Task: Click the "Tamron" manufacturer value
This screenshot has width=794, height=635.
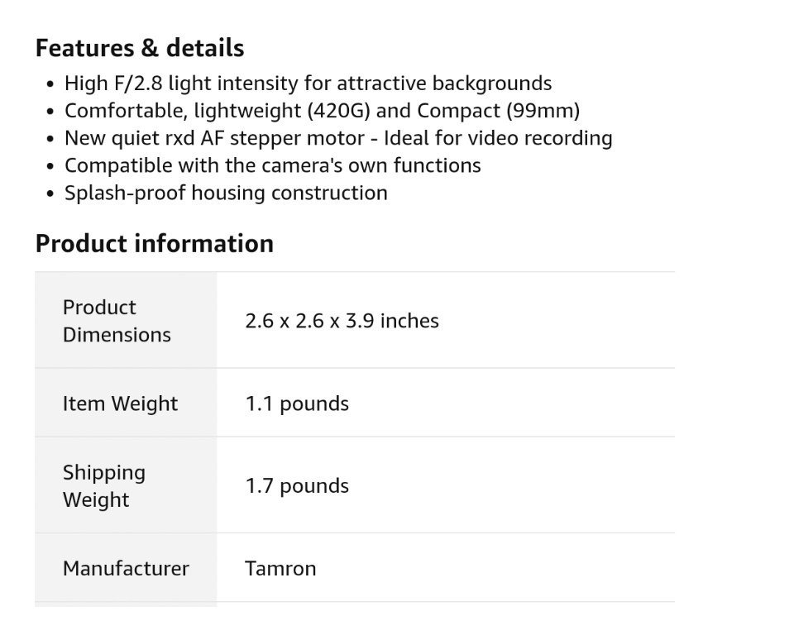Action: (280, 569)
